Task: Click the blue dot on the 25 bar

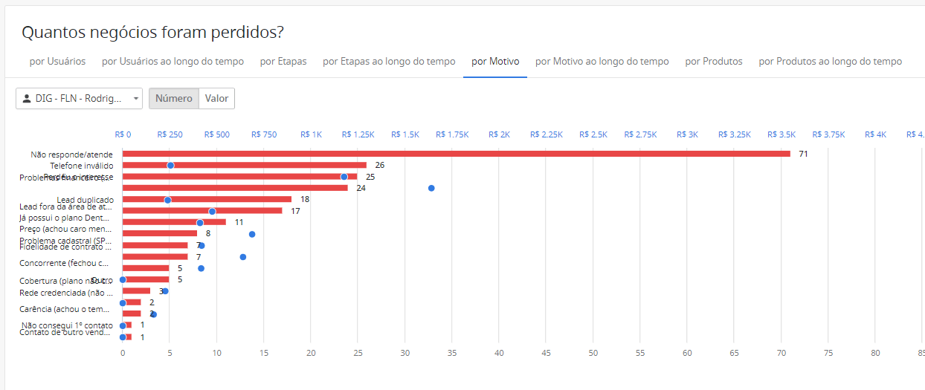Action: click(344, 177)
